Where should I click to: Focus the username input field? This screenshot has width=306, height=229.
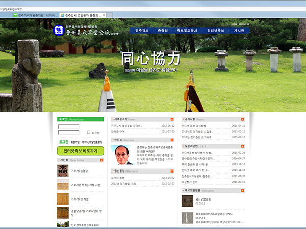pyautogui.click(x=69, y=127)
